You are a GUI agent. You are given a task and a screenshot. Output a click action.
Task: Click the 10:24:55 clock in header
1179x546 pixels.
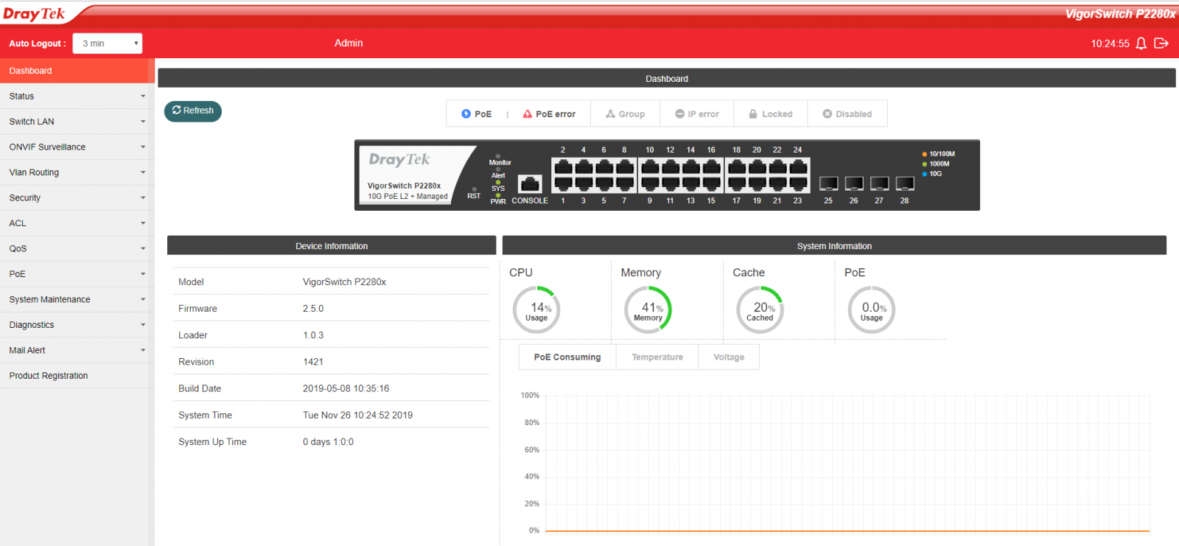1110,43
